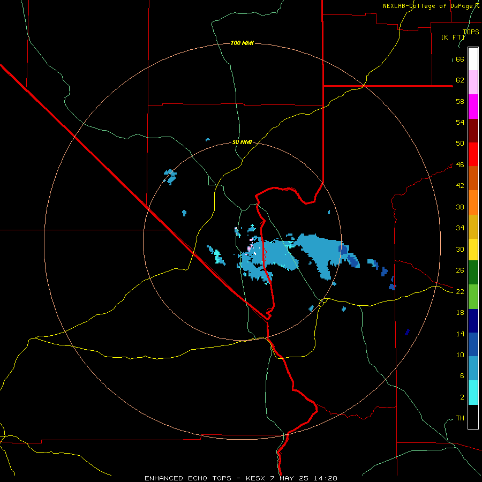Click the 'KESX' radar site identifier
Viewport: 482px width, 482px height.
[x=255, y=478]
